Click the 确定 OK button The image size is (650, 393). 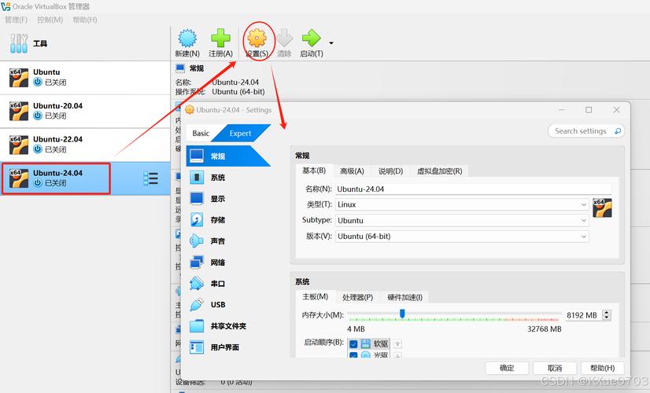(507, 368)
